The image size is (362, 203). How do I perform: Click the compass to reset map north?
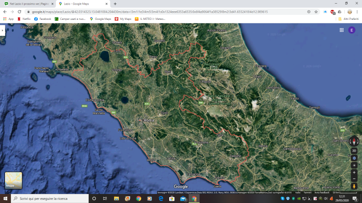pos(354,141)
